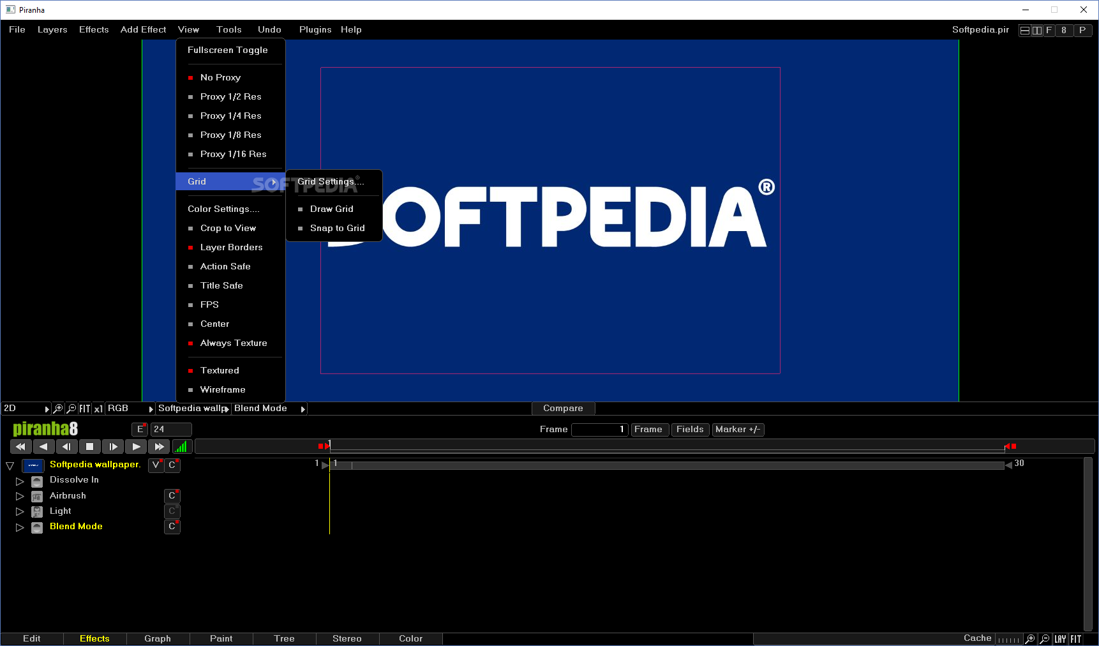Image resolution: width=1099 pixels, height=646 pixels.
Task: Toggle the C button on Airbrush effect
Action: coord(172,496)
